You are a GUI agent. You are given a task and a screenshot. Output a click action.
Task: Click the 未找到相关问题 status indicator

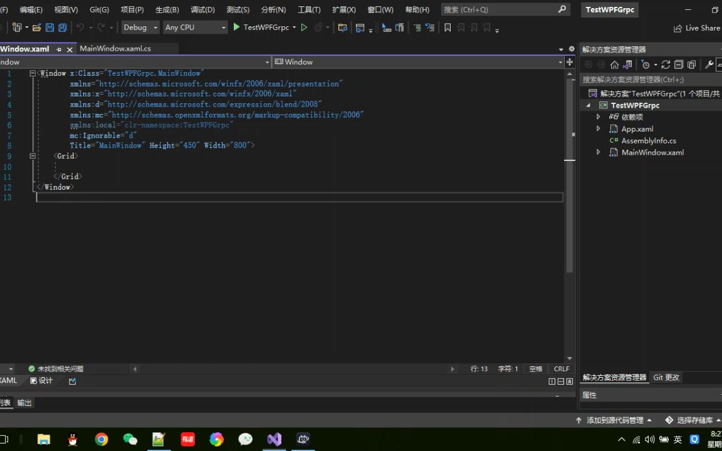56,369
